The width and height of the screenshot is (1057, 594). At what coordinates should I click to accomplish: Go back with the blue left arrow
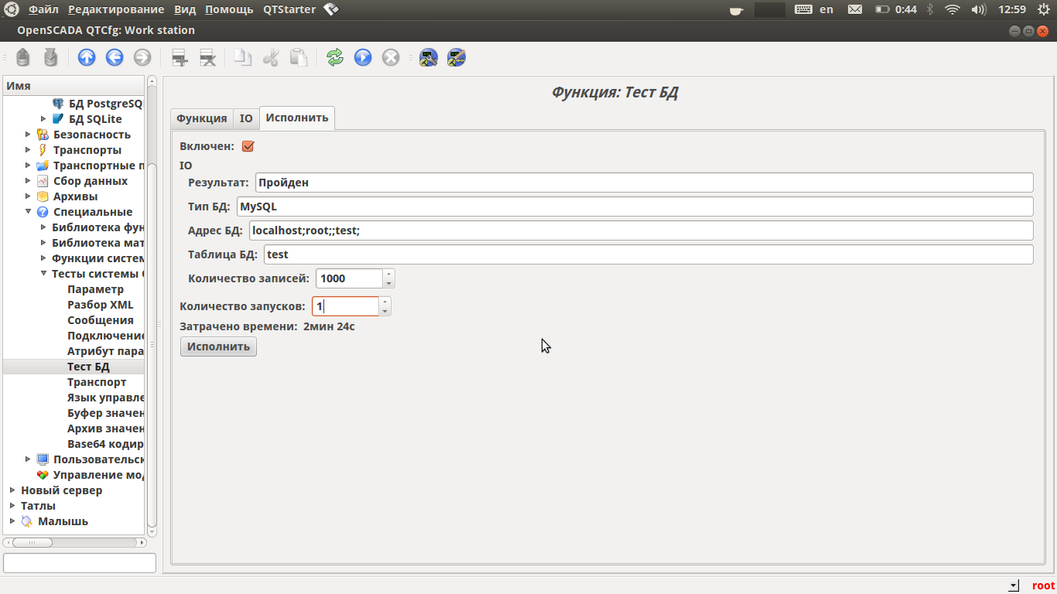115,57
